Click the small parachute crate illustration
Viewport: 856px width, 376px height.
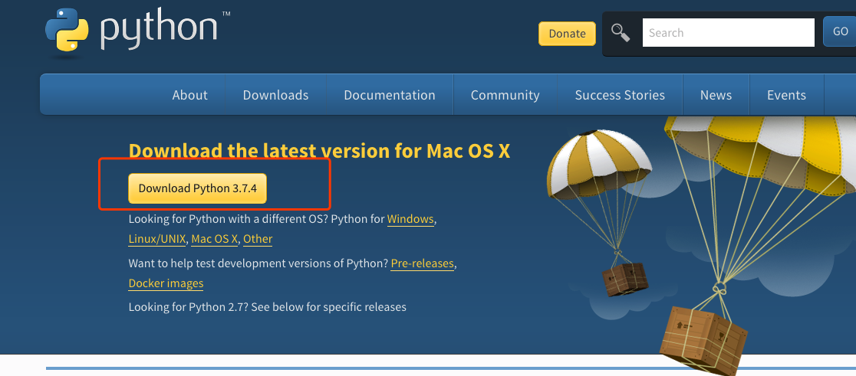(625, 279)
